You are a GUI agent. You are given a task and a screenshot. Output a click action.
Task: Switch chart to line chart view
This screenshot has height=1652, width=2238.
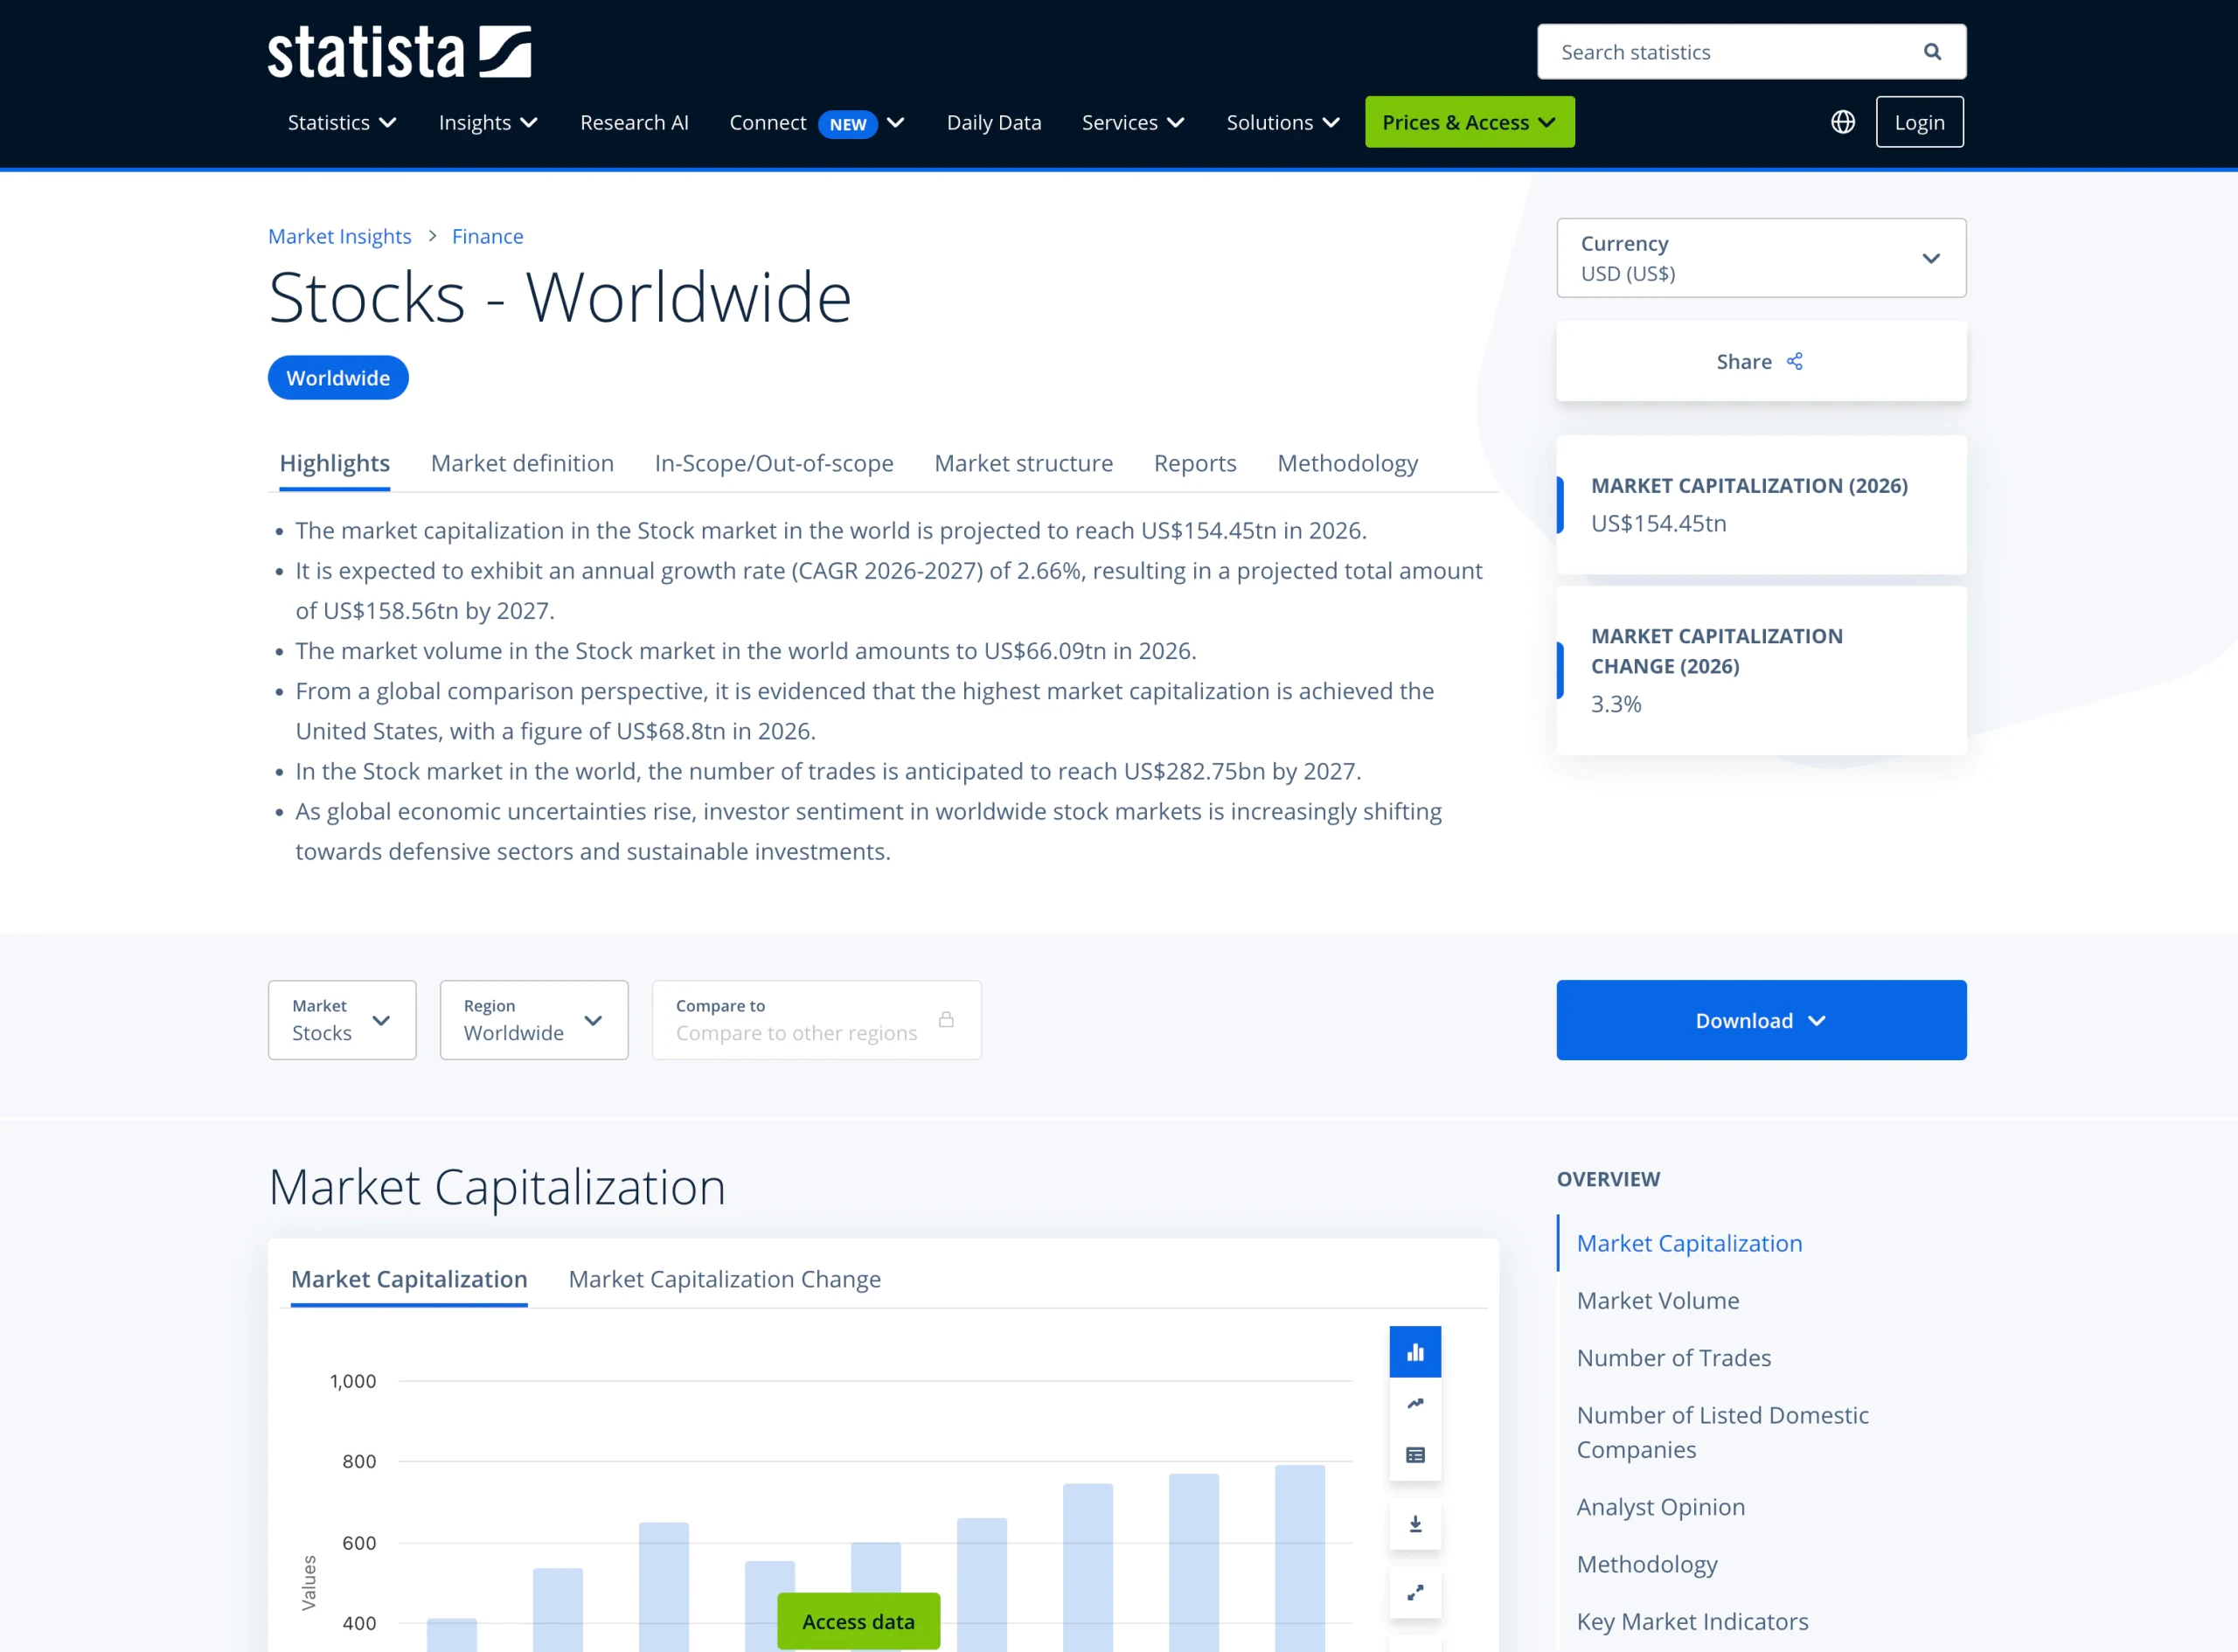[1414, 1402]
